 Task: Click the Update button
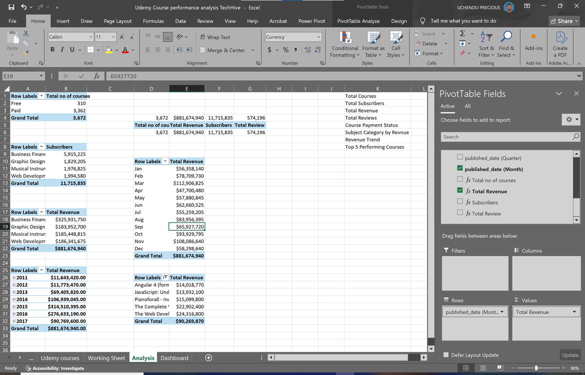570,355
